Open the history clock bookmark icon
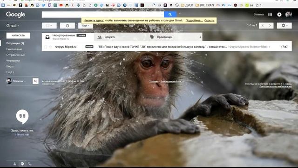The image size is (298, 168). coord(177,5)
